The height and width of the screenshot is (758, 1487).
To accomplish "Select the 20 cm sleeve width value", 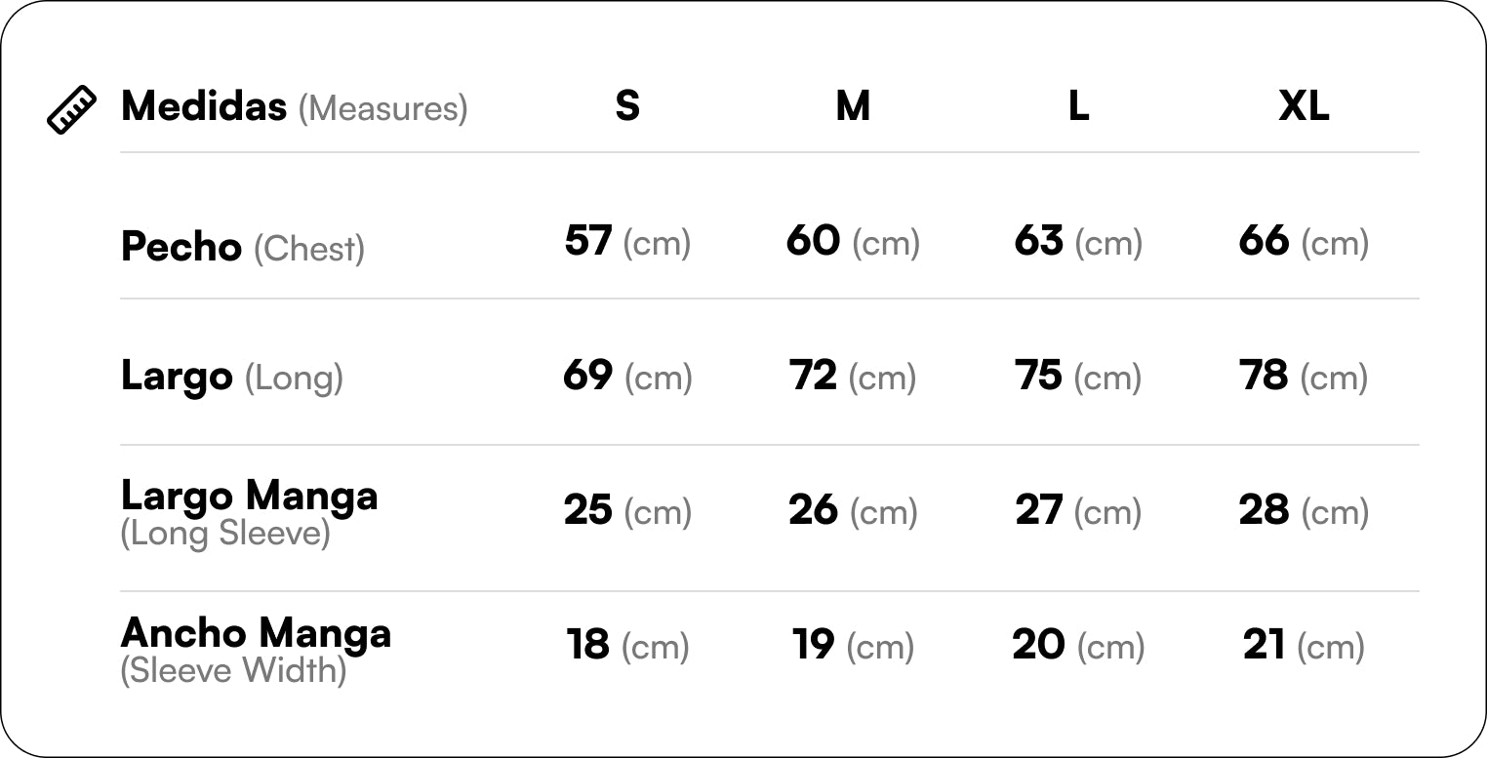I will click(x=1077, y=645).
